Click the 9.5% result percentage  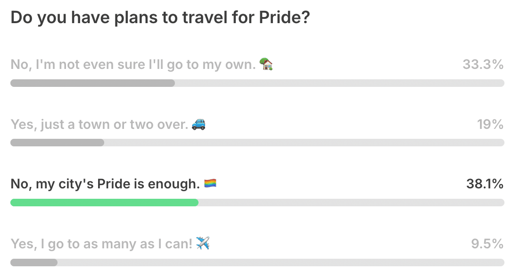487,244
